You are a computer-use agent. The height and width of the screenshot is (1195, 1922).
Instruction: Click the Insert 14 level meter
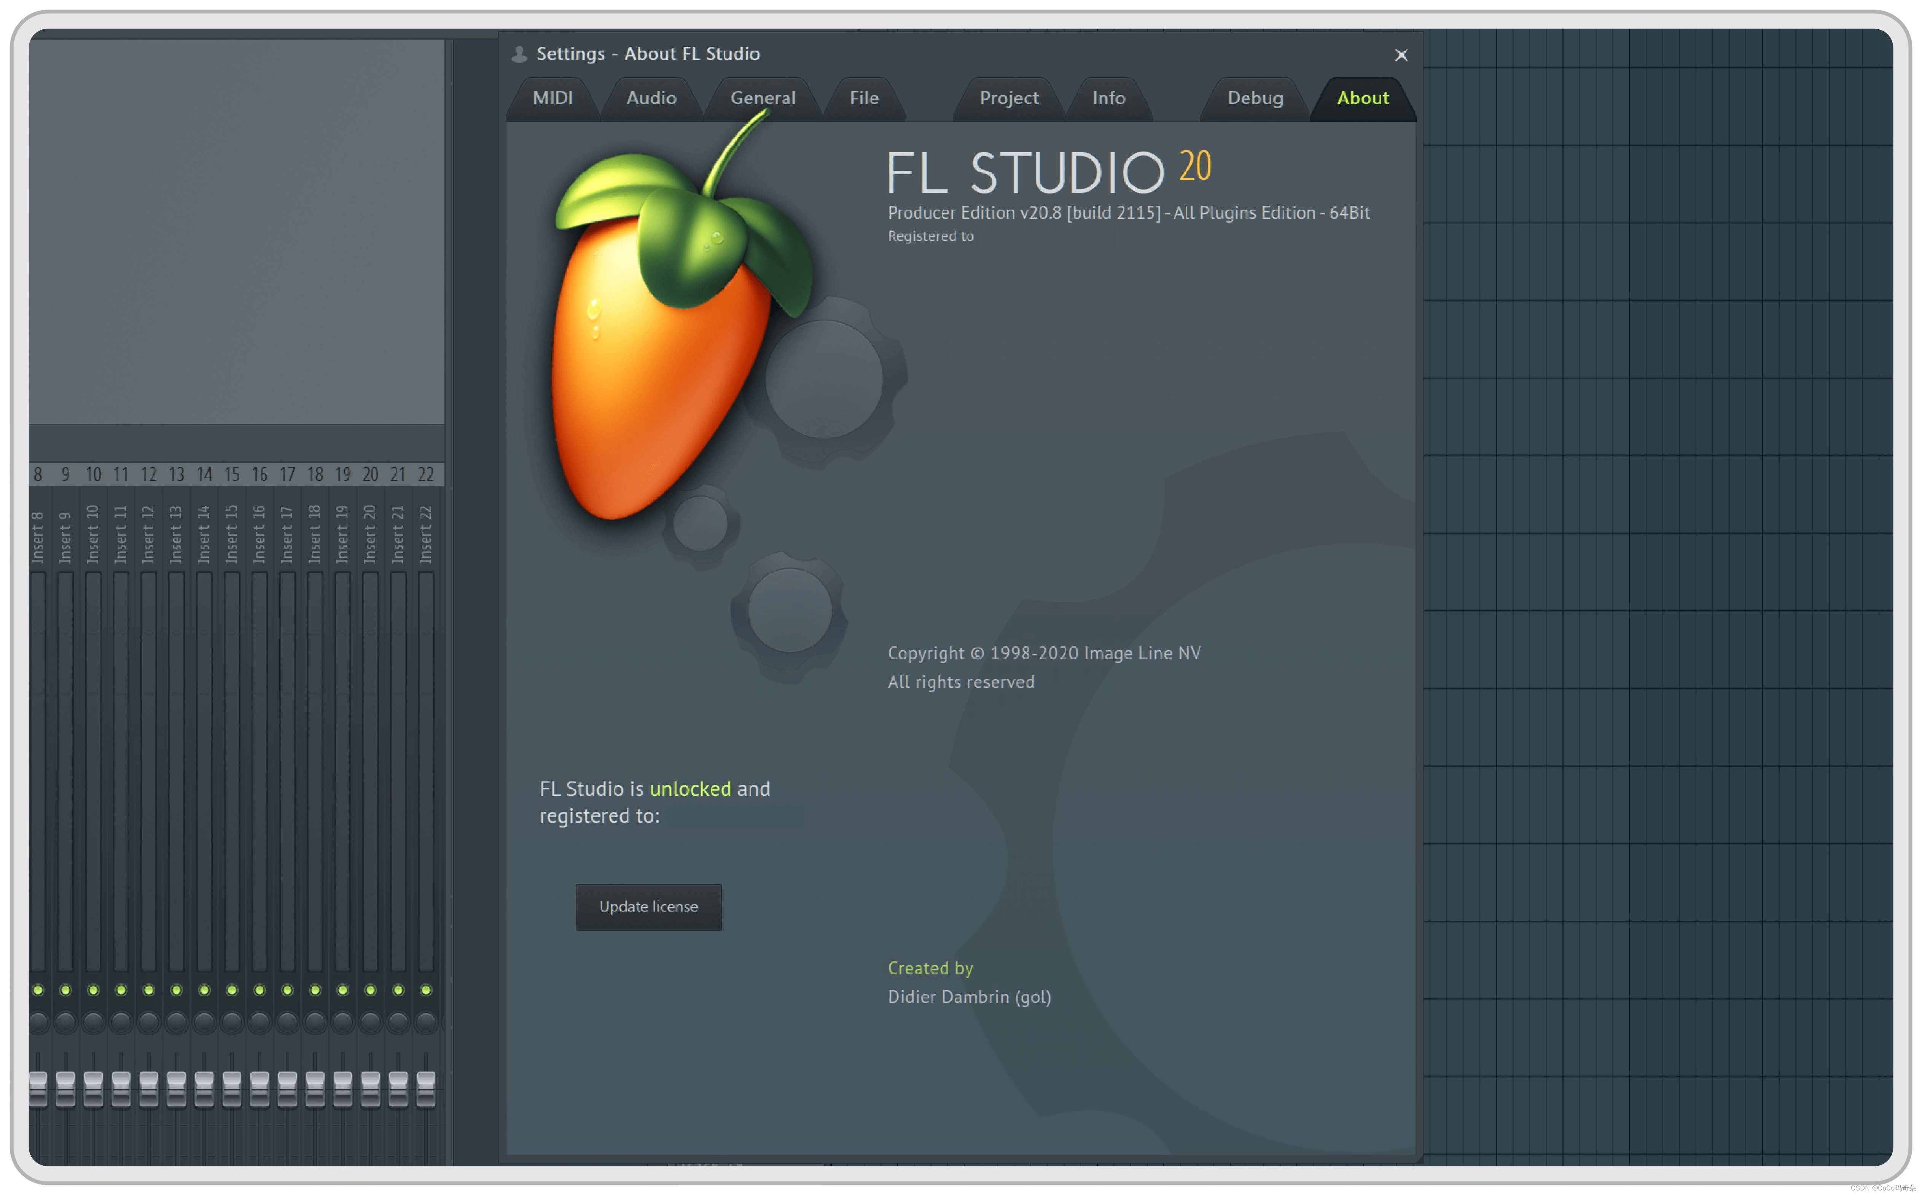click(204, 772)
